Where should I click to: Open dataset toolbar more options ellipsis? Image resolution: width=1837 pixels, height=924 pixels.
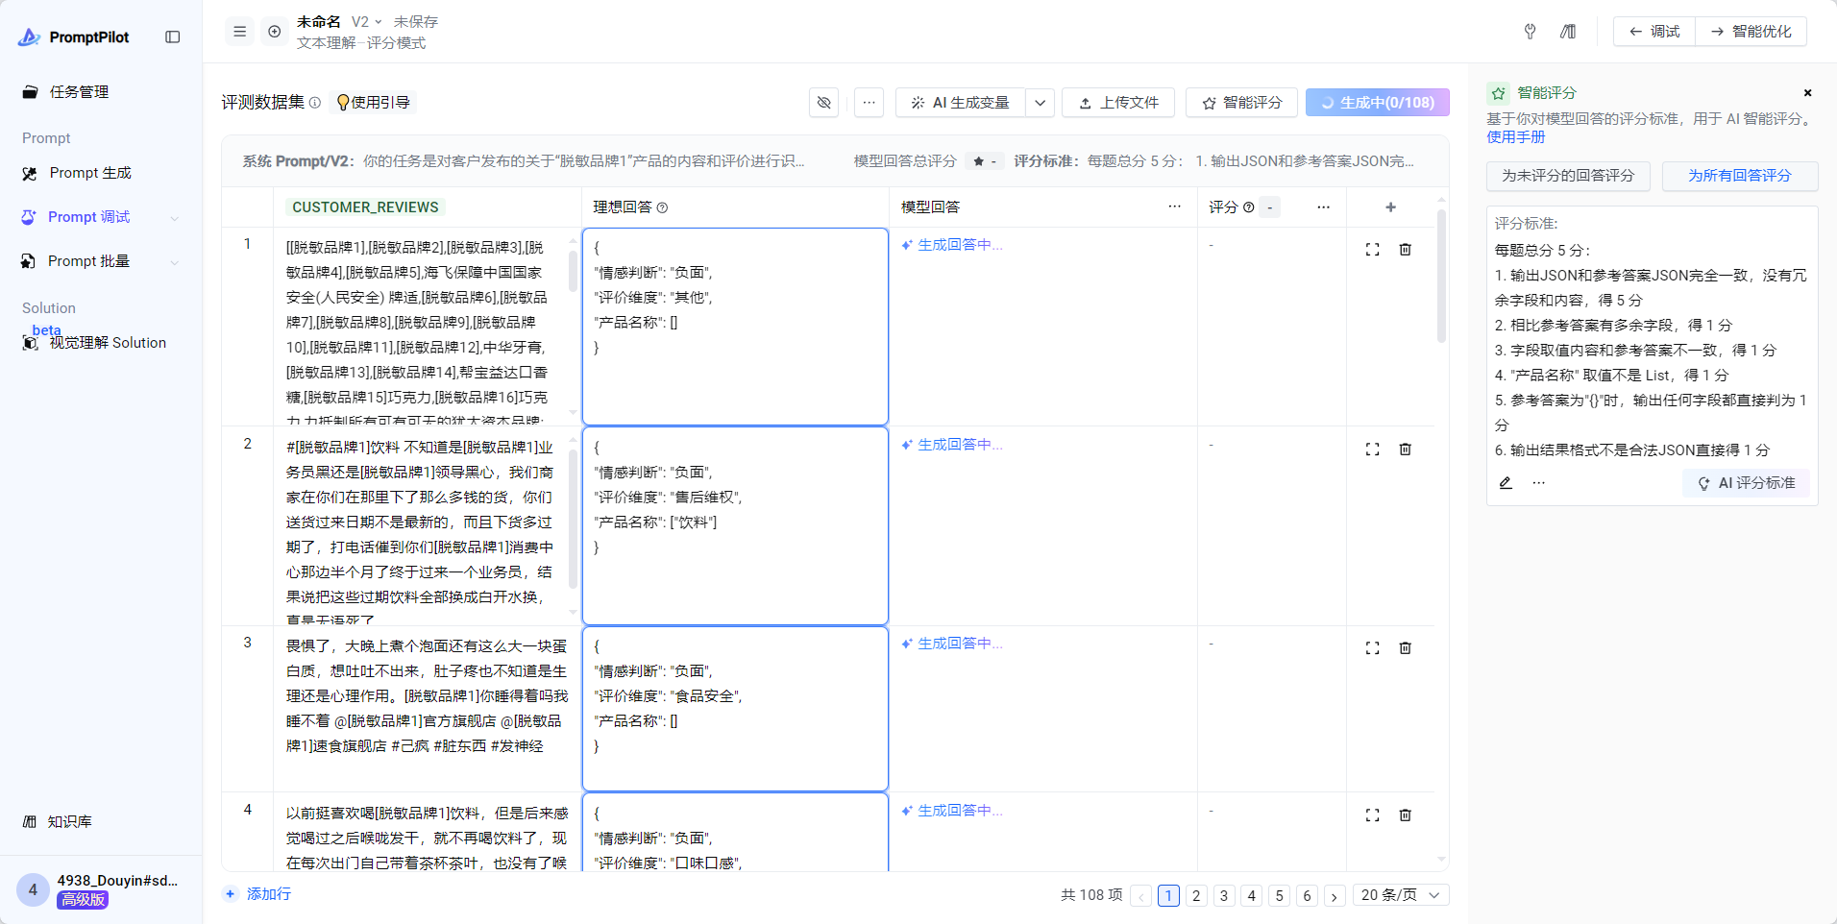(869, 103)
